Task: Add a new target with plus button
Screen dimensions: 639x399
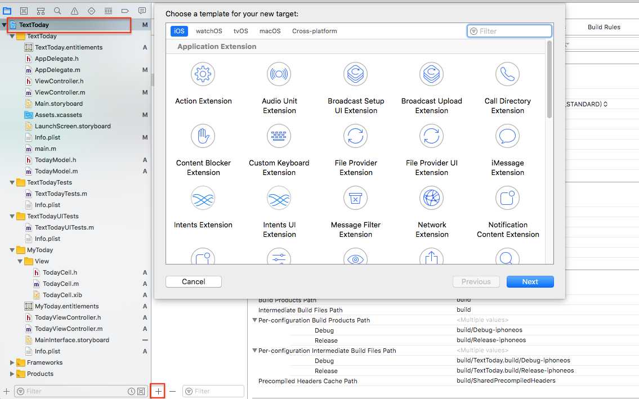Action: pos(158,391)
